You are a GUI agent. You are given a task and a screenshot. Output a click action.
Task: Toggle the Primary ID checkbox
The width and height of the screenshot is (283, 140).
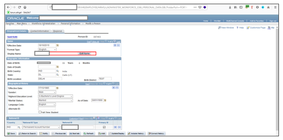click(104, 127)
